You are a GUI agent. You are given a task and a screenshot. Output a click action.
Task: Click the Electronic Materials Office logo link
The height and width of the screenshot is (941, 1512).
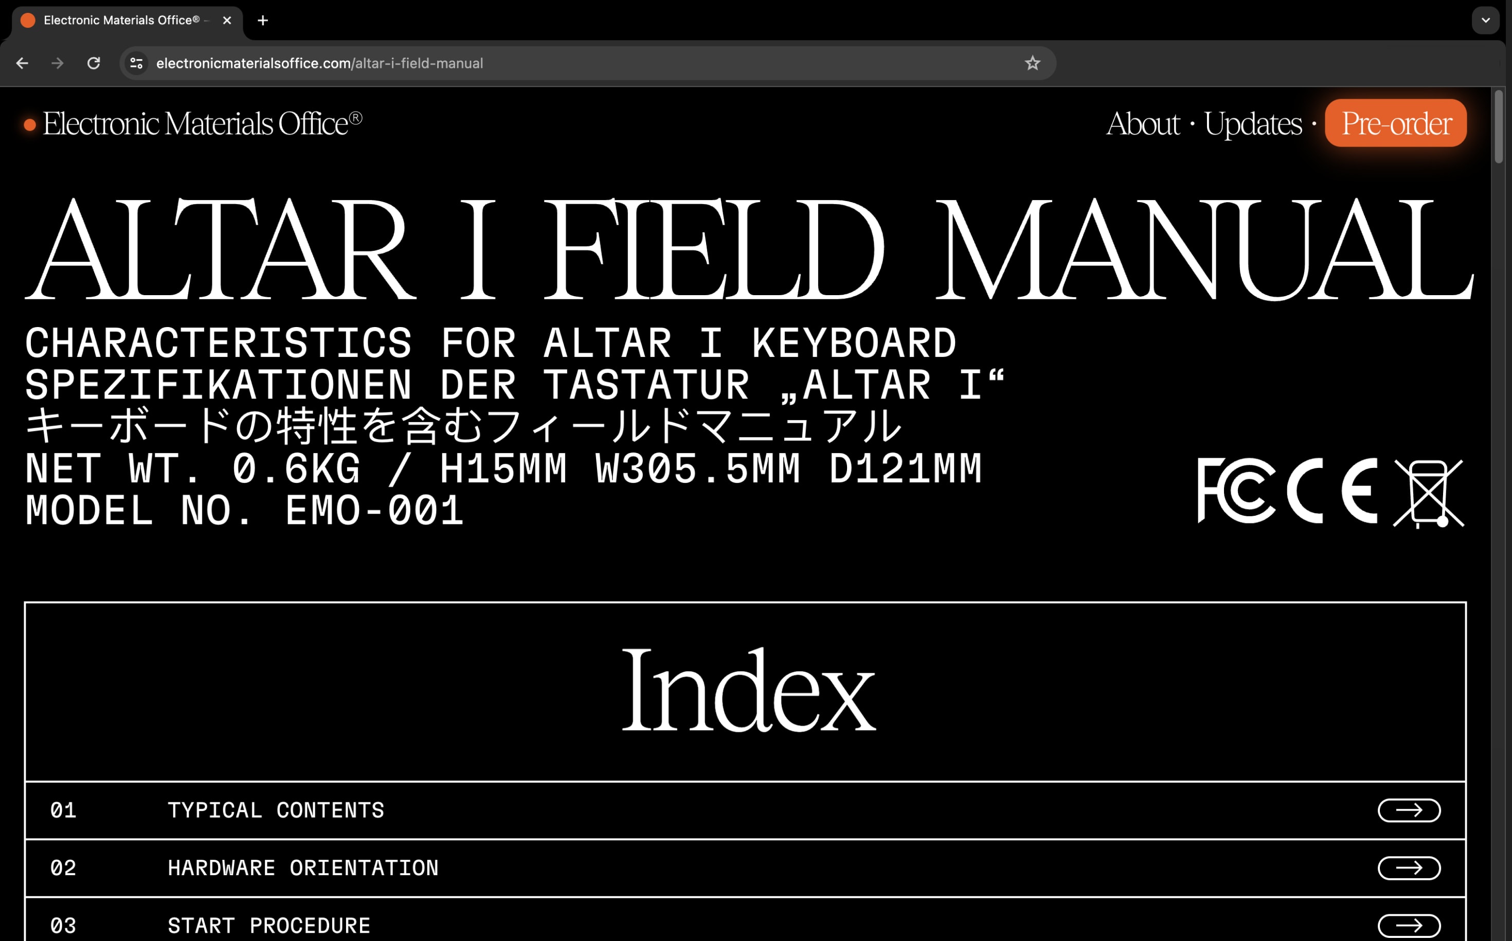(202, 124)
